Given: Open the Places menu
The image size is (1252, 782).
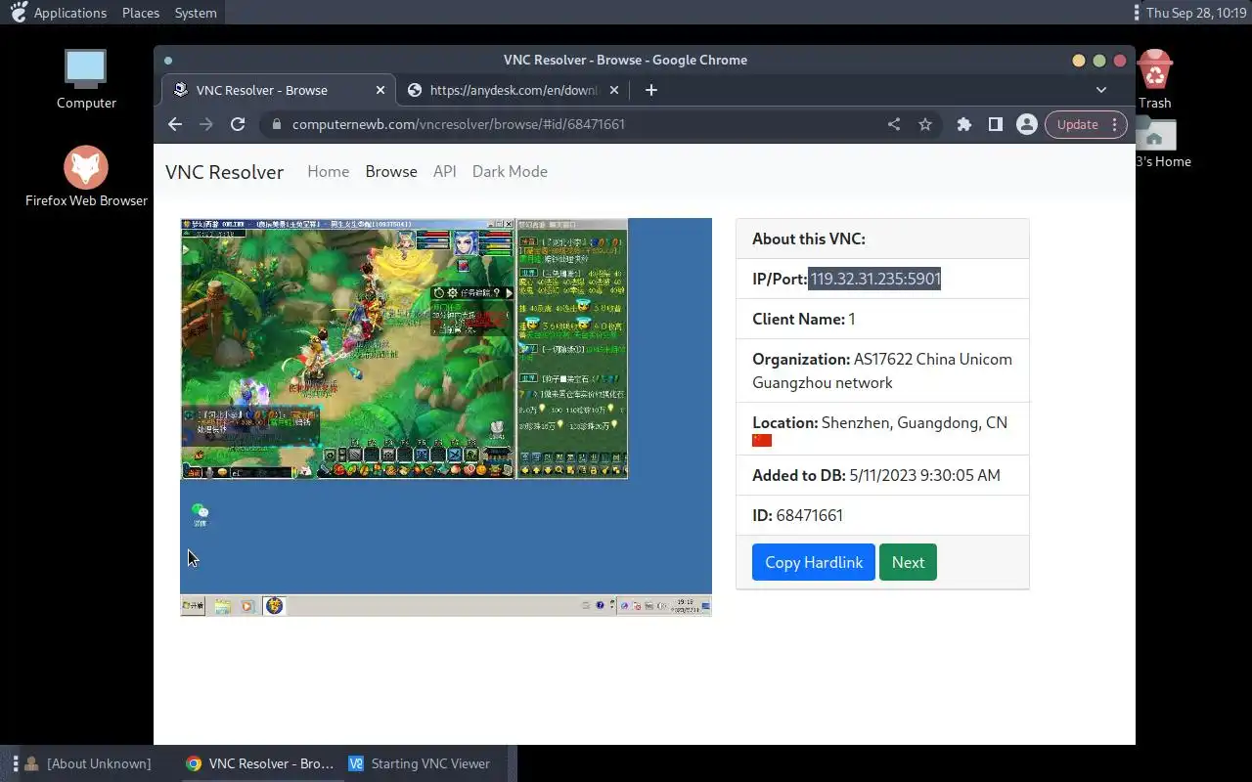Looking at the screenshot, I should pos(141,13).
